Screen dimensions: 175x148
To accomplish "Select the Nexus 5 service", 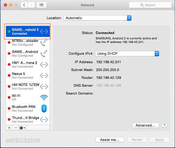I will coord(28,75).
